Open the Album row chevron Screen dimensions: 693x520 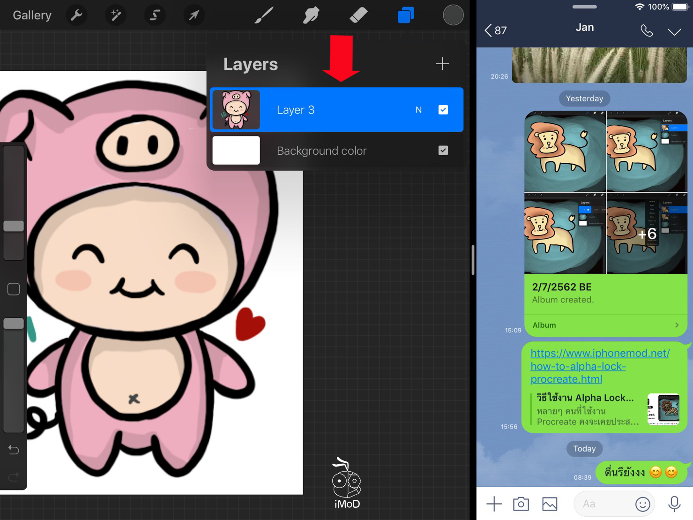676,325
